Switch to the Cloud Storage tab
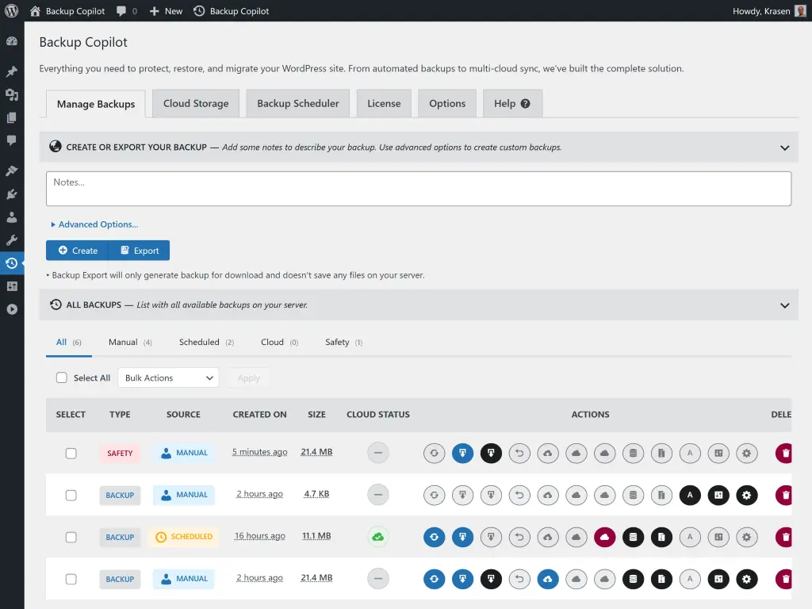812x609 pixels. pos(195,103)
